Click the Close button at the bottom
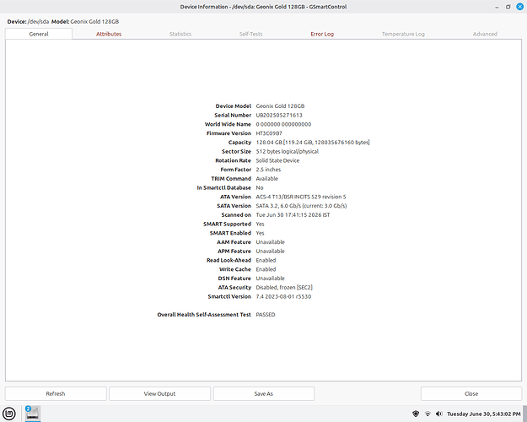The image size is (527, 422). pos(471,394)
